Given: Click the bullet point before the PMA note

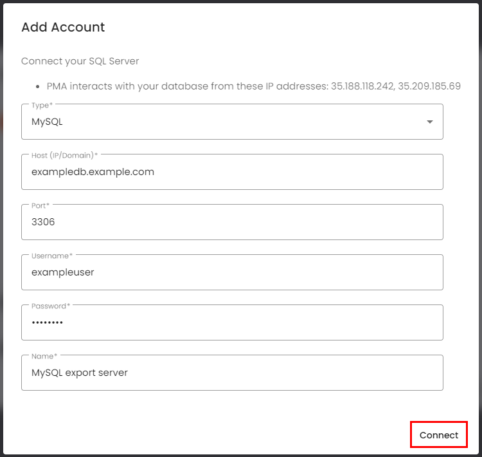Looking at the screenshot, I should [x=38, y=86].
